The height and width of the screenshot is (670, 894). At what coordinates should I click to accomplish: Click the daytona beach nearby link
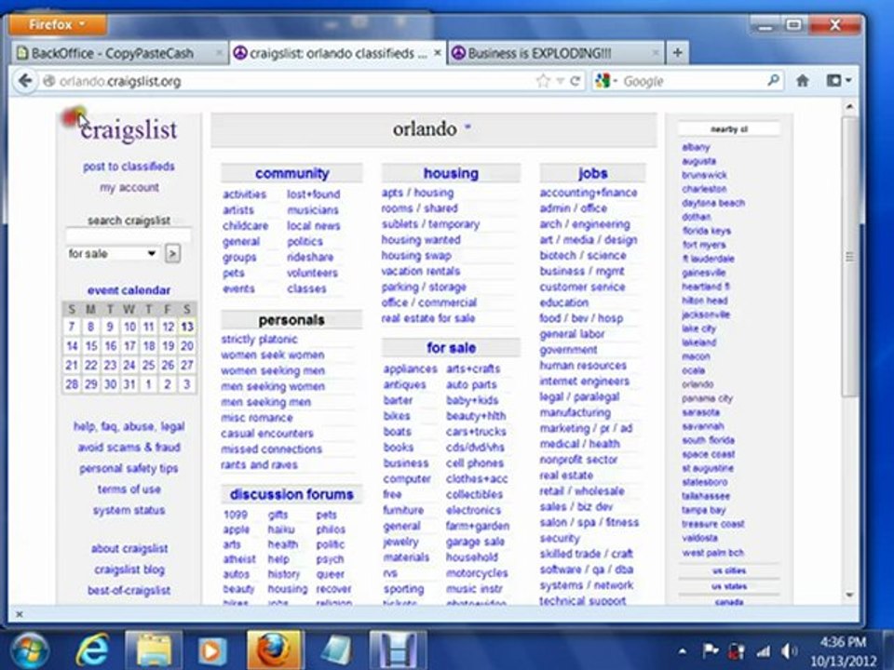click(x=713, y=203)
